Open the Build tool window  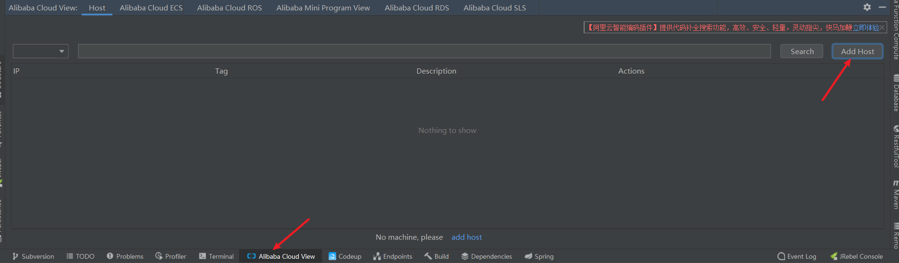(436, 256)
